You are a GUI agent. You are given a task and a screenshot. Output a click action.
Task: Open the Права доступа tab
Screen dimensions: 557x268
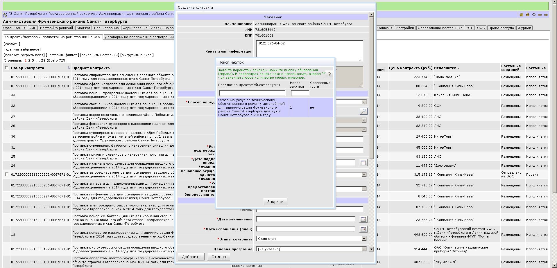502,28
